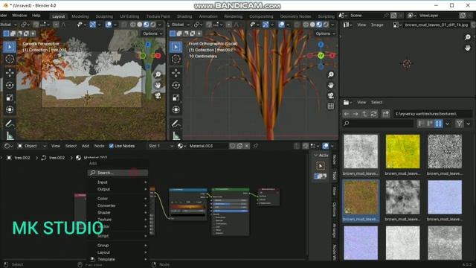
Task: Open the Tool tab in node editor sidebar
Action: pyautogui.click(x=335, y=176)
